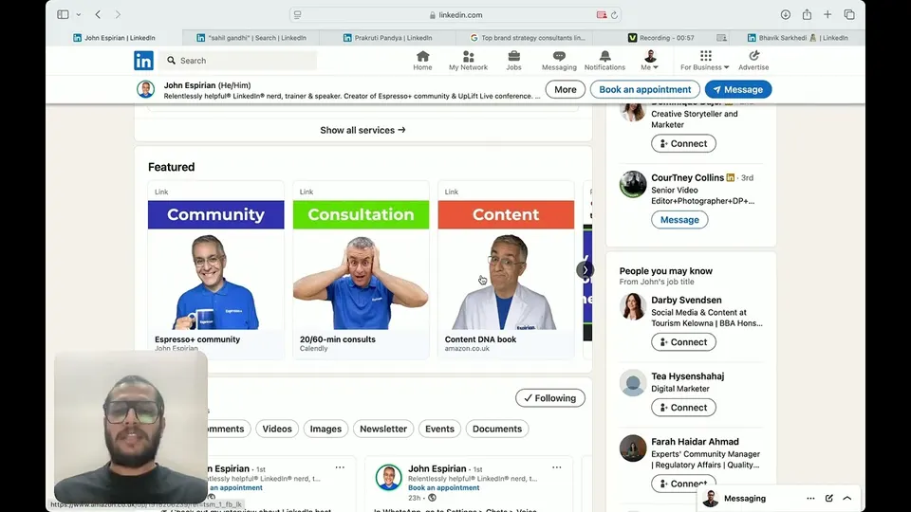911x512 pixels.
Task: Expand the For Business menu
Action: pos(705,61)
